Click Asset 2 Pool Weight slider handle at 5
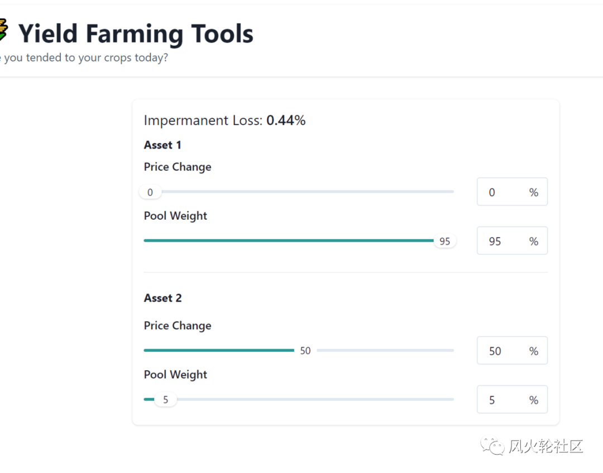This screenshot has height=473, width=603. coord(165,400)
